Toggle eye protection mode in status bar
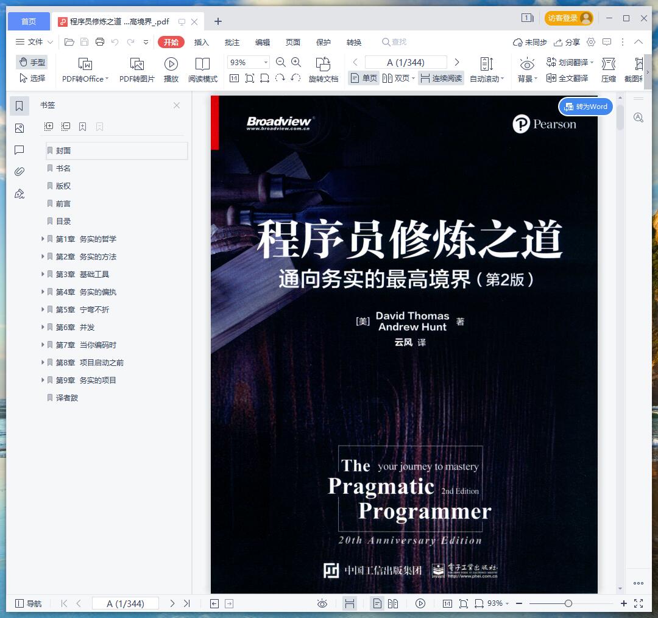This screenshot has height=618, width=658. click(x=322, y=603)
